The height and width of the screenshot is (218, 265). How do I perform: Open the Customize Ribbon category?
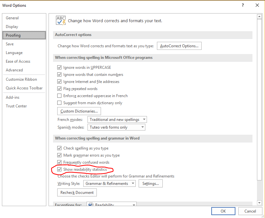click(x=21, y=79)
